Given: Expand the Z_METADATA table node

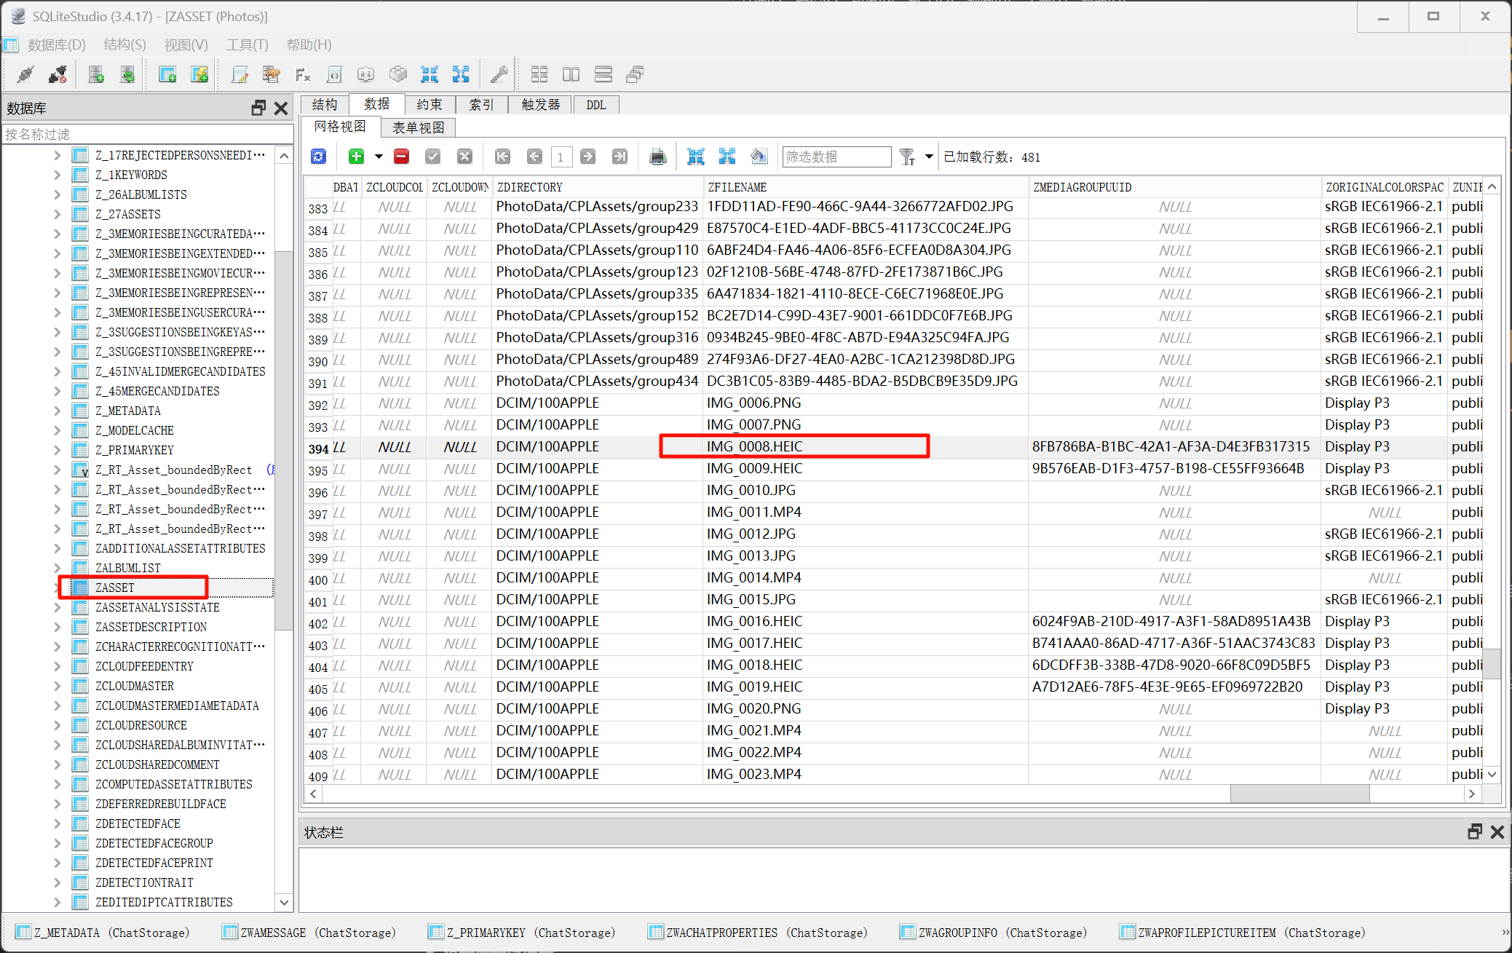Looking at the screenshot, I should 58,411.
